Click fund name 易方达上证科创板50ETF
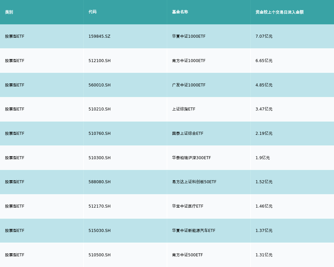 pyautogui.click(x=194, y=182)
